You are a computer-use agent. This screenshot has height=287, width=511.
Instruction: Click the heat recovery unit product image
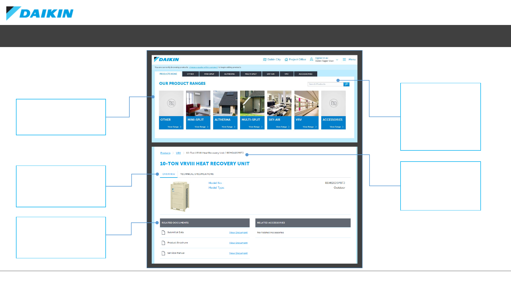(x=180, y=197)
